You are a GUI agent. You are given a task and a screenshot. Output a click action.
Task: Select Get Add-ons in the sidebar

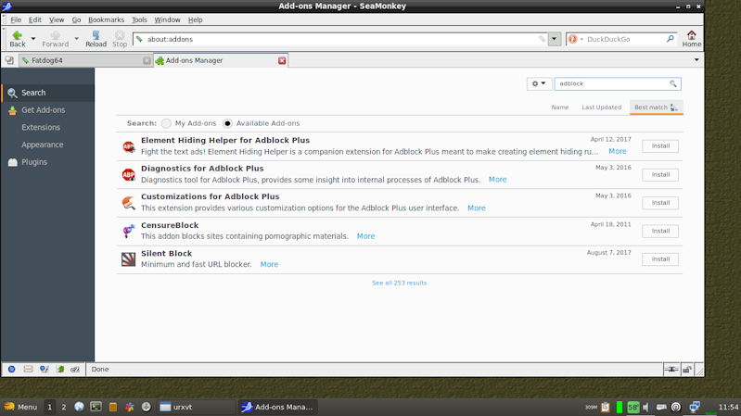click(47, 110)
